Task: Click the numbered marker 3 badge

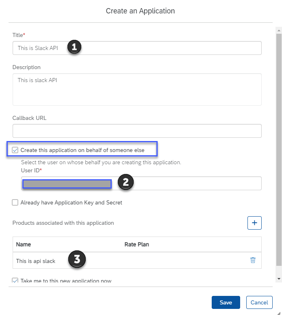Action: pos(77,259)
